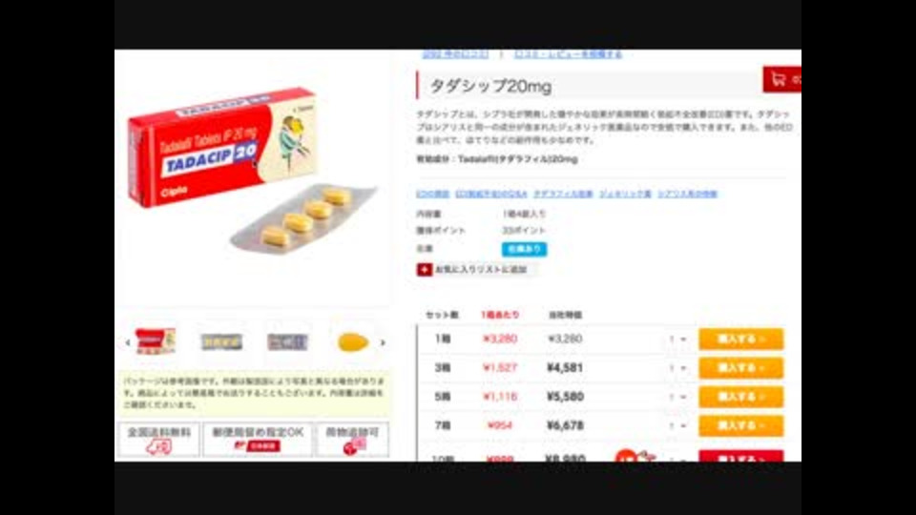Viewport: 916px width, 515px height.
Task: Open quantity dropdown for 1-box row
Action: pyautogui.click(x=677, y=340)
